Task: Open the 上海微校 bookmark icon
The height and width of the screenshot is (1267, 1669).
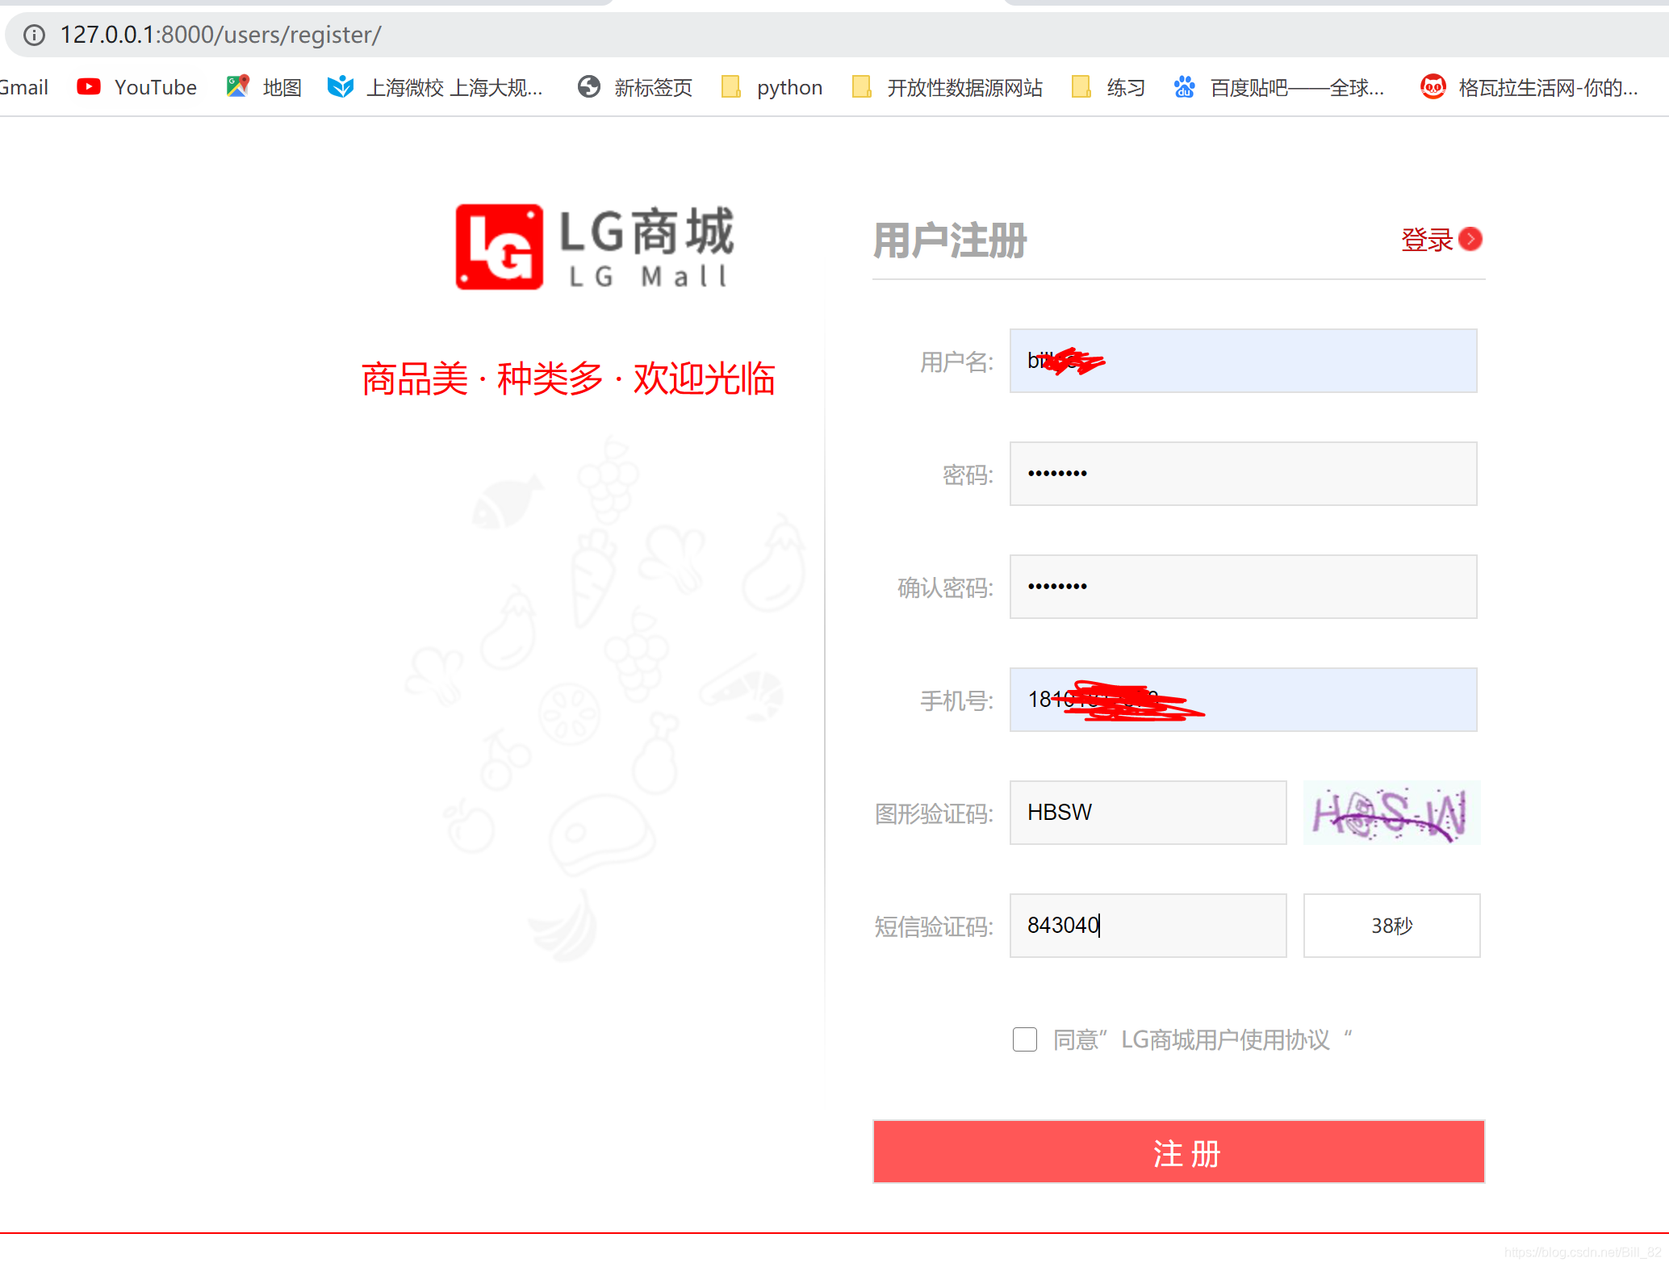Action: (x=341, y=86)
